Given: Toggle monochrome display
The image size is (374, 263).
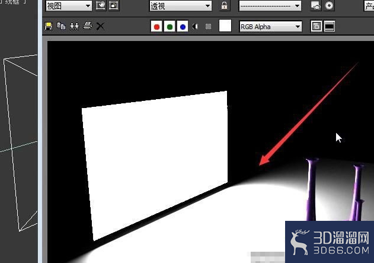Looking at the screenshot, I should pyautogui.click(x=208, y=26).
